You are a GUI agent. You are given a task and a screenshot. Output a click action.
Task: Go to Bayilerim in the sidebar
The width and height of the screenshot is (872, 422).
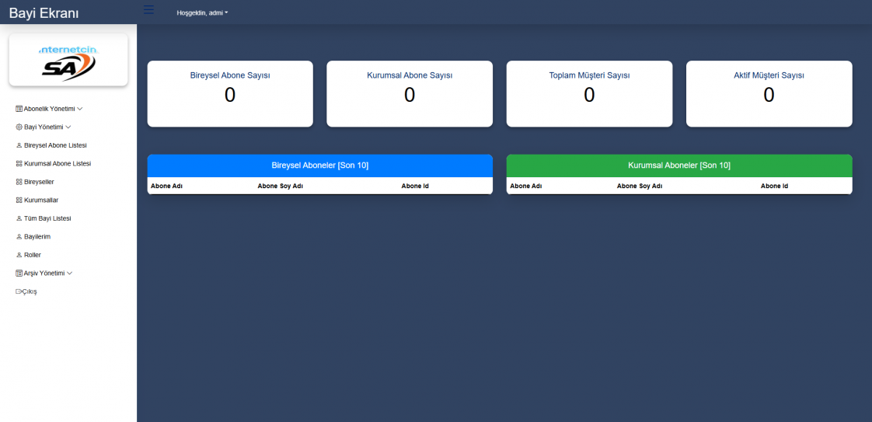pos(37,236)
